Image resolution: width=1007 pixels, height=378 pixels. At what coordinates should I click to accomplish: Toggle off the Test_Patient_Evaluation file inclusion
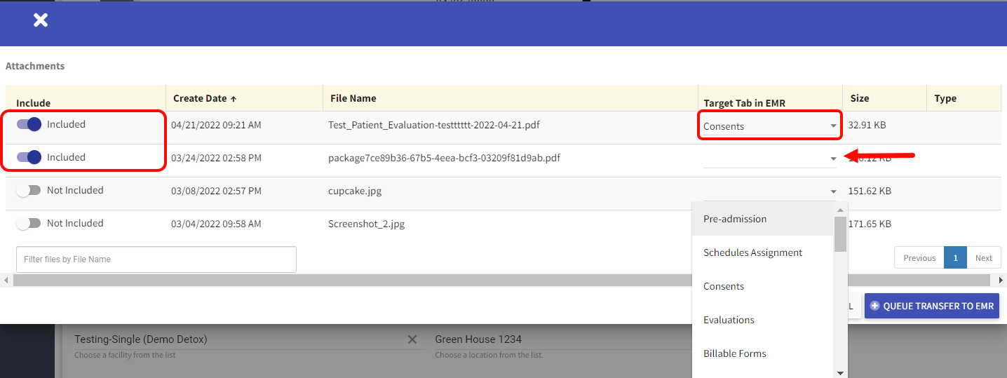coord(29,124)
